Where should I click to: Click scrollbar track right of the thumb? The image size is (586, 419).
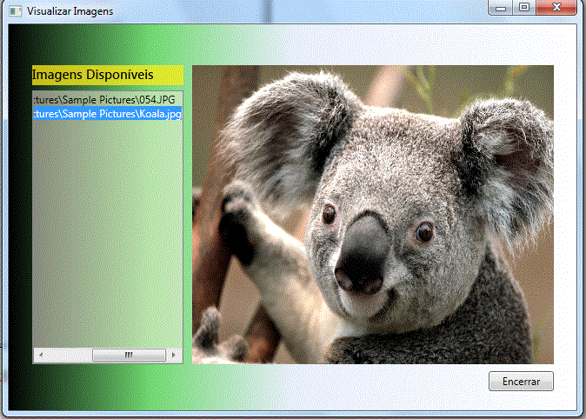pyautogui.click(x=168, y=356)
